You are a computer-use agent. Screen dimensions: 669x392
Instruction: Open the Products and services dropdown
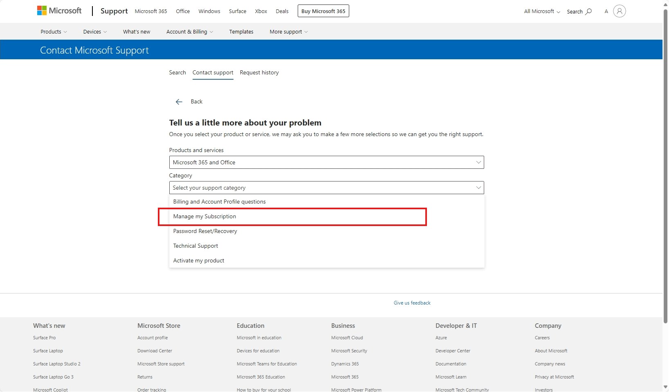pyautogui.click(x=326, y=162)
